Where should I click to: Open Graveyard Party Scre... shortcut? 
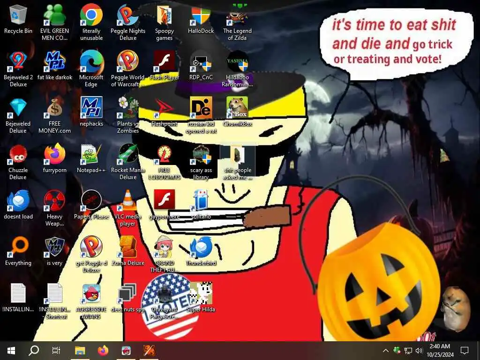click(x=165, y=301)
